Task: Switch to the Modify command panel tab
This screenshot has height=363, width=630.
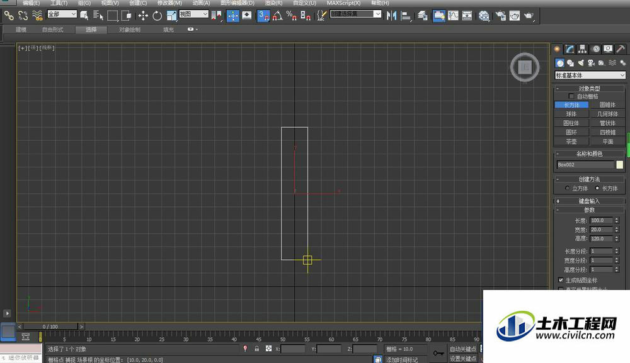Action: point(570,49)
